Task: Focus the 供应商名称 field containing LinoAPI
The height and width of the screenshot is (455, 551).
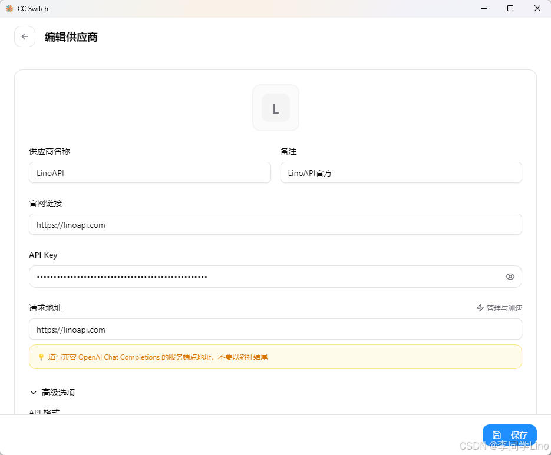Action: coord(150,172)
